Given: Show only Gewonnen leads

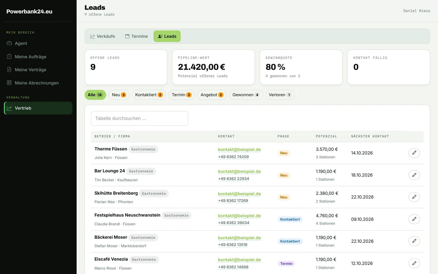Looking at the screenshot, I should point(246,95).
